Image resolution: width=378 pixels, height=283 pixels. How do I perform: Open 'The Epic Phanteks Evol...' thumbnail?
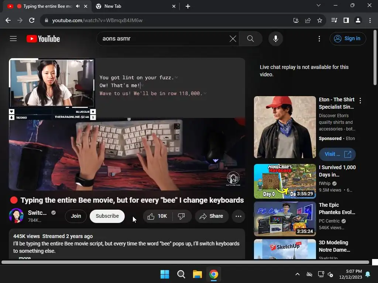285,219
